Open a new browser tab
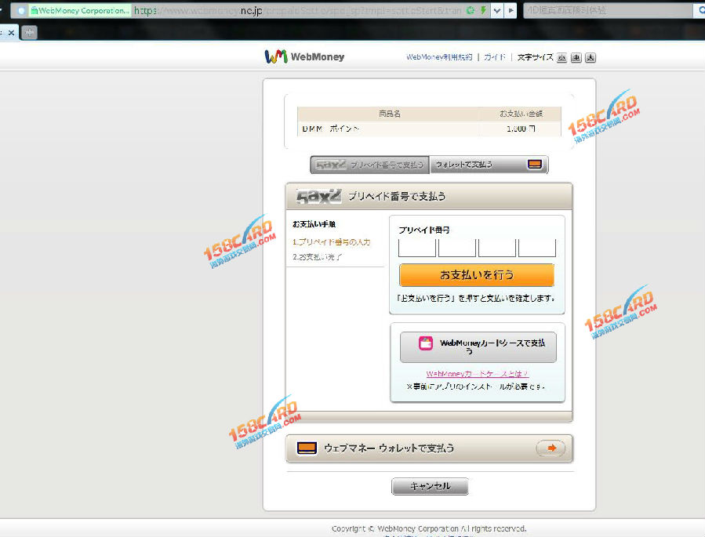The width and height of the screenshot is (705, 537). tap(29, 32)
